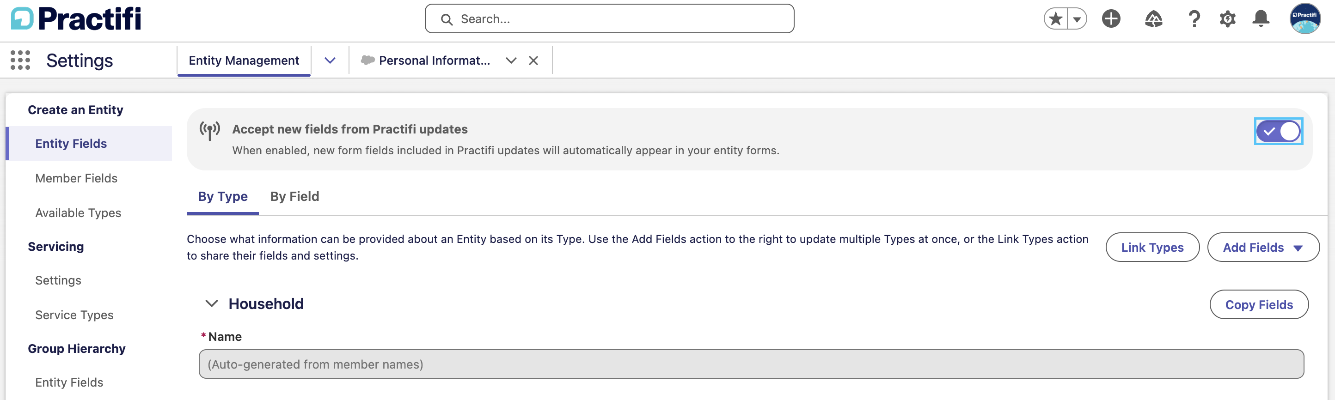Disable Accept new fields from Practifi updates

(x=1278, y=132)
